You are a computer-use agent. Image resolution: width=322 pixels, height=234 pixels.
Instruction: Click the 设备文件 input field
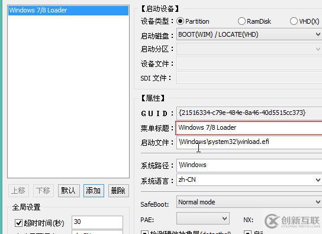click(x=249, y=63)
